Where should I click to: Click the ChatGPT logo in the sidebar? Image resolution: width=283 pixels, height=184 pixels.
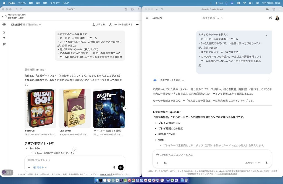pos(4,25)
